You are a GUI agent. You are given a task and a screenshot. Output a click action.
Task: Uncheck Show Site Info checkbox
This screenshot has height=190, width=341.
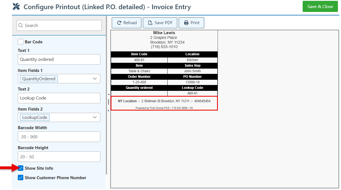[x=21, y=168]
